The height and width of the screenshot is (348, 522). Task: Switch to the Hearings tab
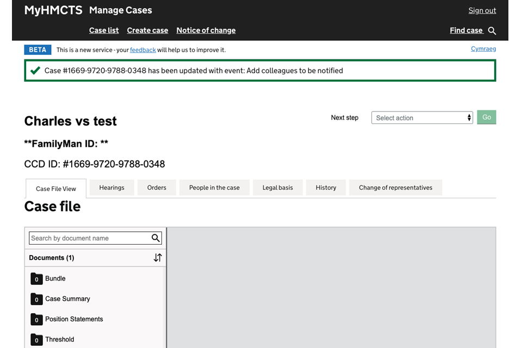[x=111, y=188]
